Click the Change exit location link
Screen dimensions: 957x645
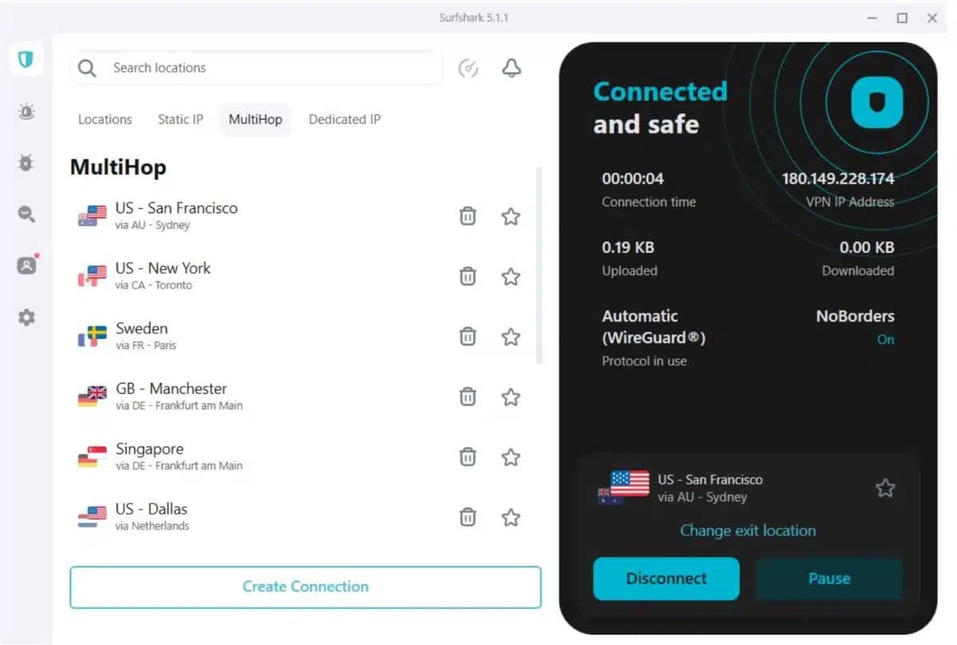(x=748, y=531)
